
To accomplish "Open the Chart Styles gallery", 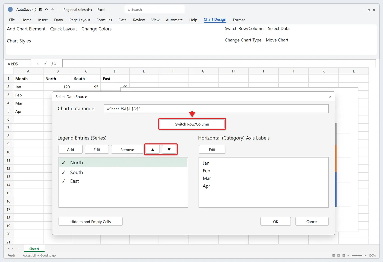I will (19, 41).
